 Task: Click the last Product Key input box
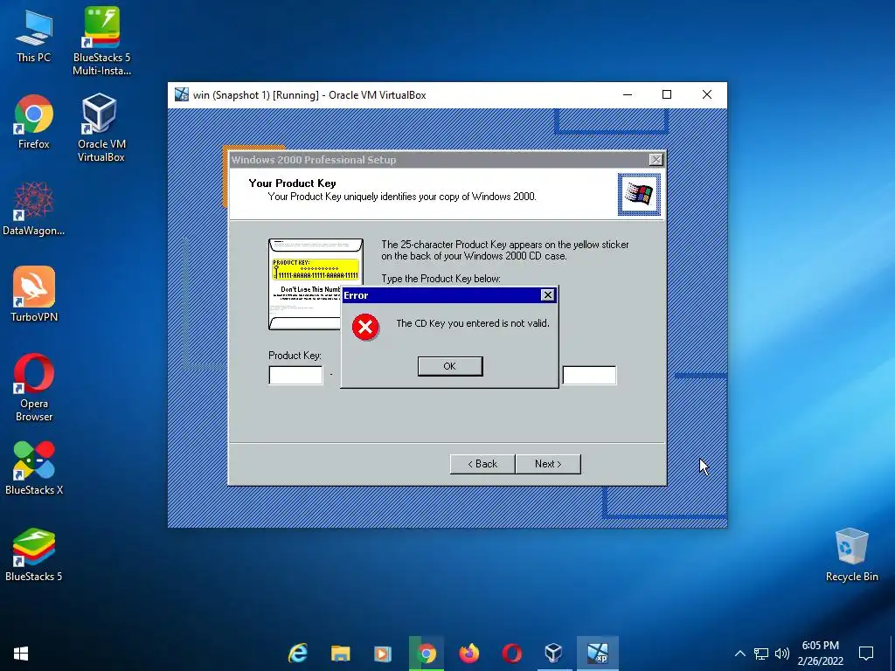(x=589, y=376)
